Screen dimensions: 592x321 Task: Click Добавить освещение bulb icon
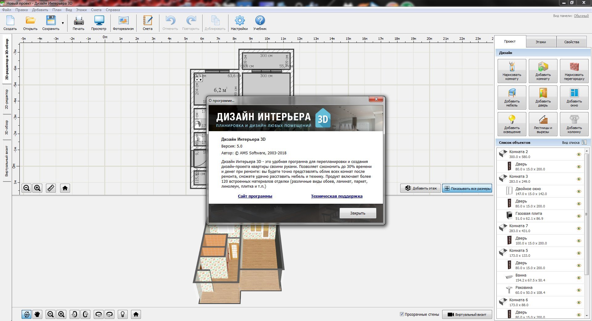[512, 124]
